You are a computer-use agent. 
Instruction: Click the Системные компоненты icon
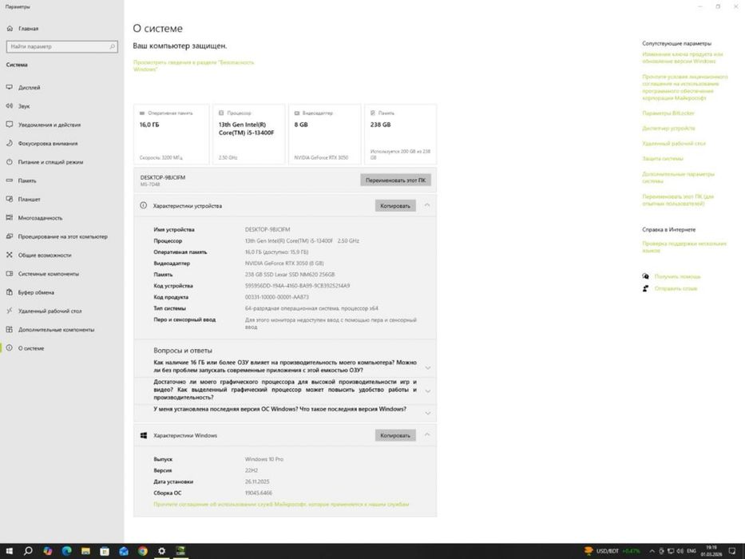(x=9, y=274)
